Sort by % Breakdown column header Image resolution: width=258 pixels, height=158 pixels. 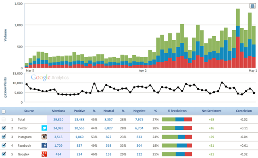(x=177, y=111)
